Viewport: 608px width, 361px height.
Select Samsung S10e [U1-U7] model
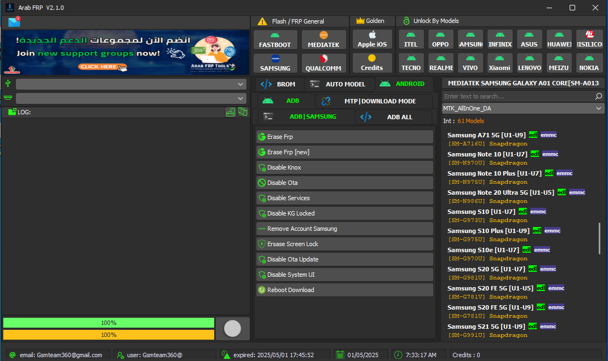point(498,254)
